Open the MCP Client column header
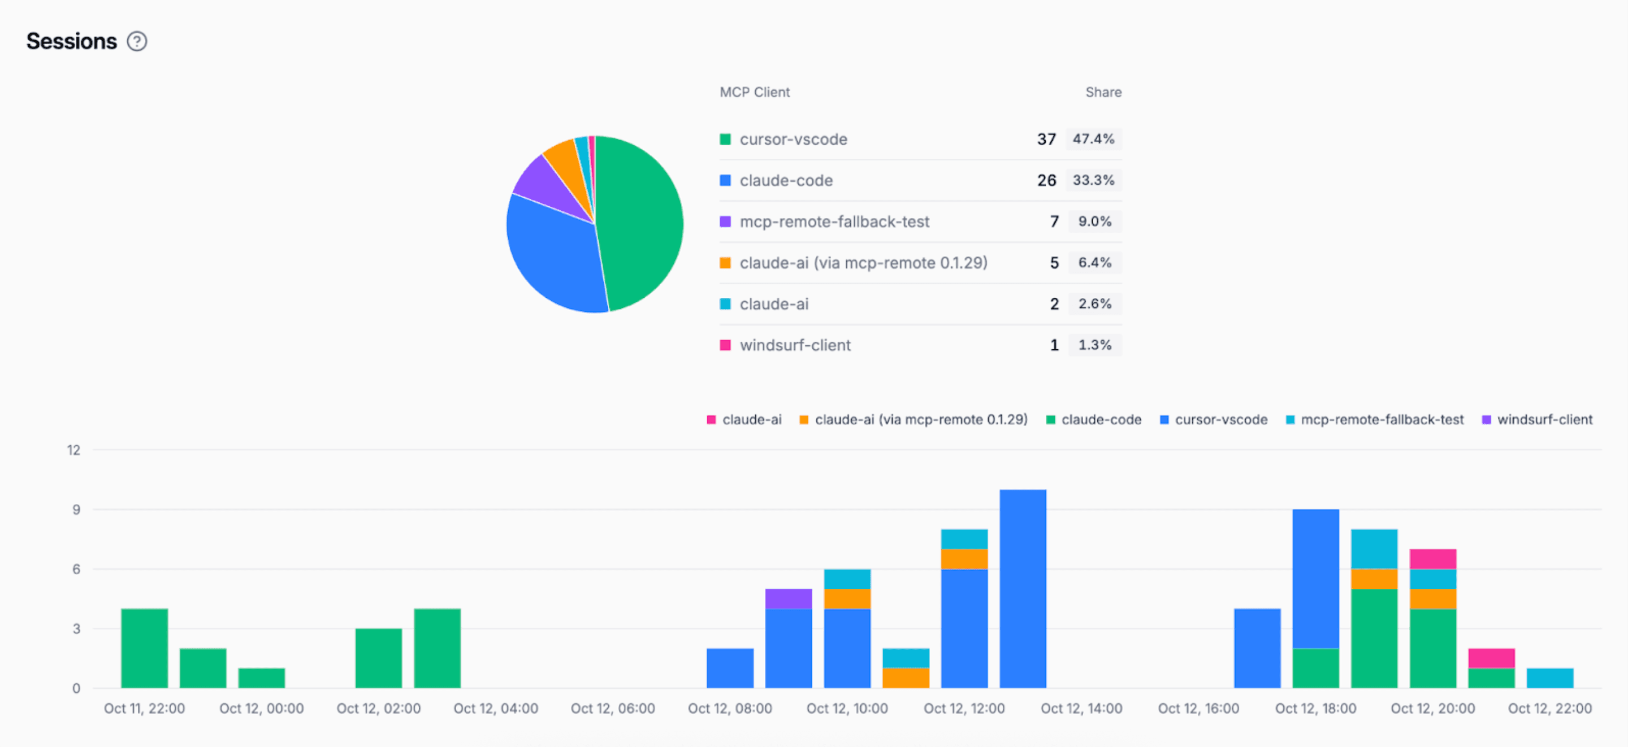The width and height of the screenshot is (1628, 747). pyautogui.click(x=755, y=92)
